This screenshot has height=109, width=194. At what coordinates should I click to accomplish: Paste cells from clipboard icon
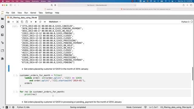27,22
